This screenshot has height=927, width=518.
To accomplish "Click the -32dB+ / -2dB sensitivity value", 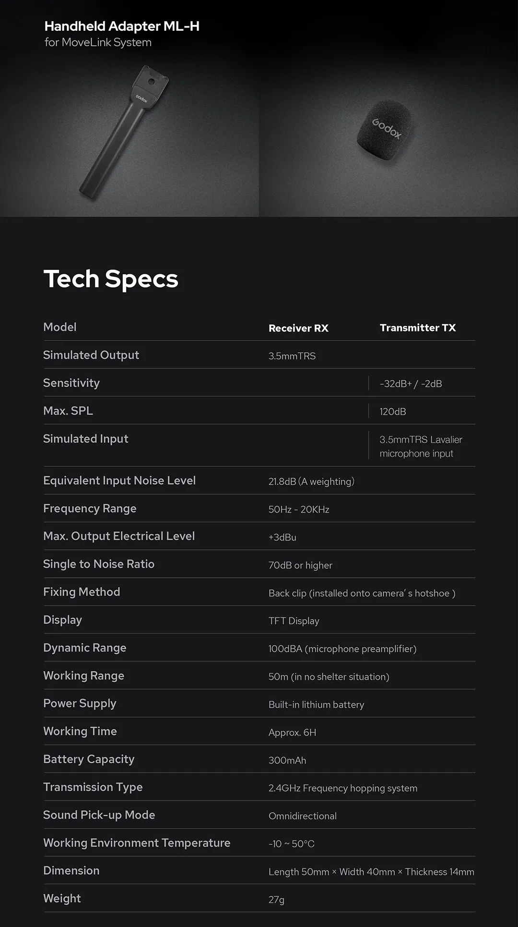I will 411,384.
